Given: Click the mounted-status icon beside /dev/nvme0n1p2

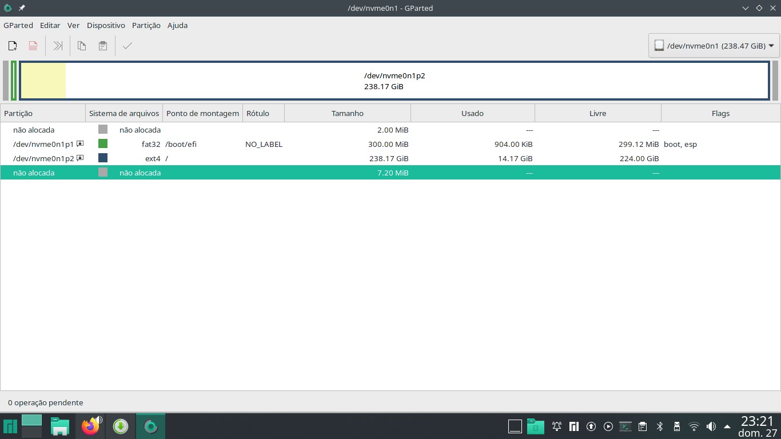Looking at the screenshot, I should coord(80,158).
